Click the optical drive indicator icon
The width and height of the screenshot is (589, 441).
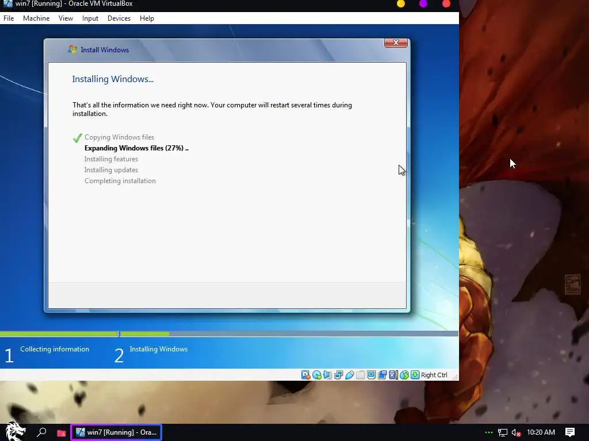(x=317, y=374)
